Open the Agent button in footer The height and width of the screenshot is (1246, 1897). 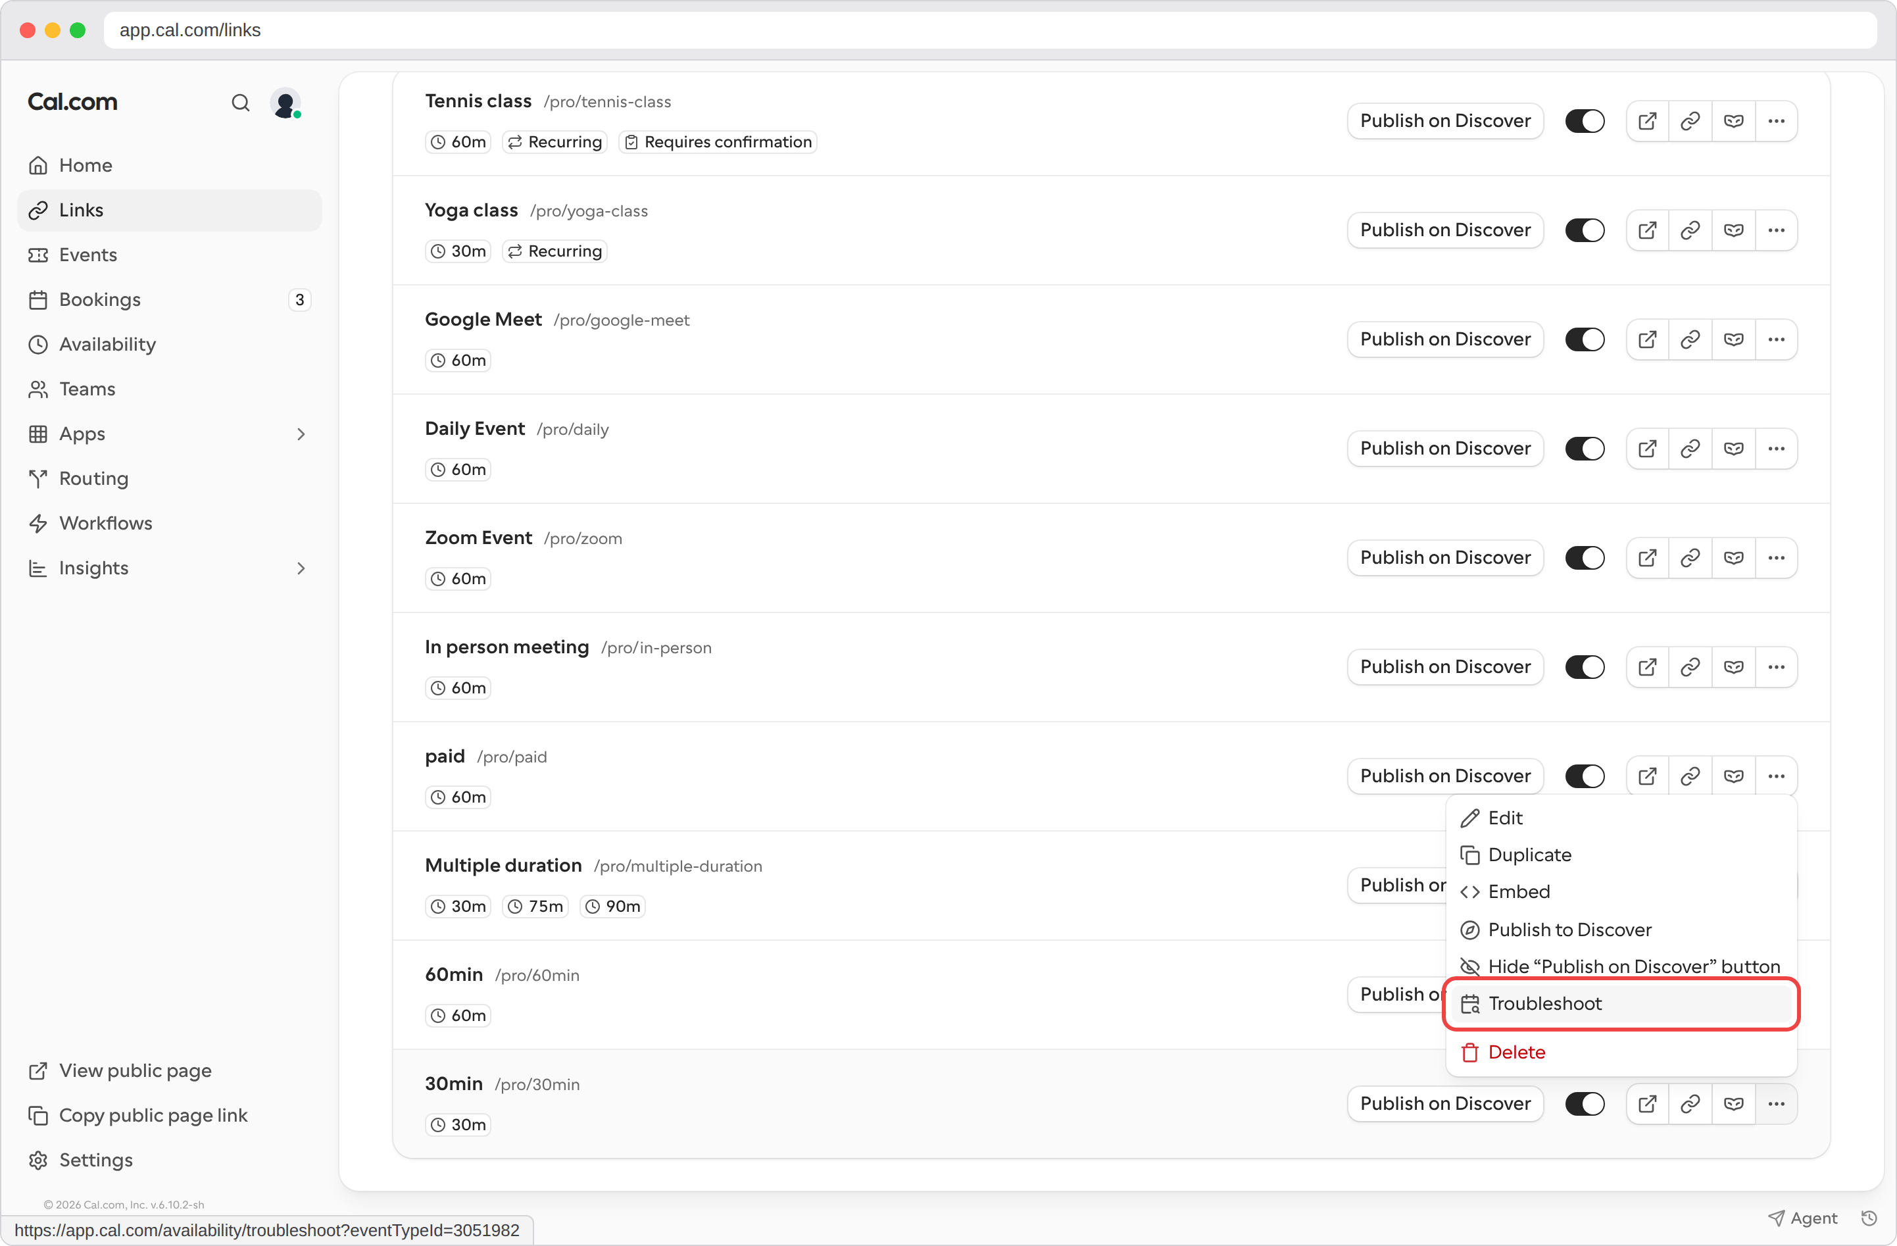(1803, 1218)
